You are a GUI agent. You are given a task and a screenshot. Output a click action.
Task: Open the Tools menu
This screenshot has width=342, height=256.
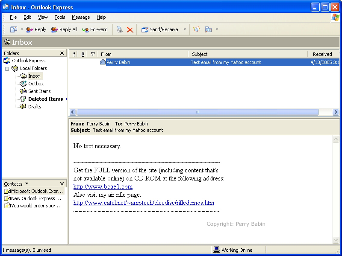tap(59, 17)
